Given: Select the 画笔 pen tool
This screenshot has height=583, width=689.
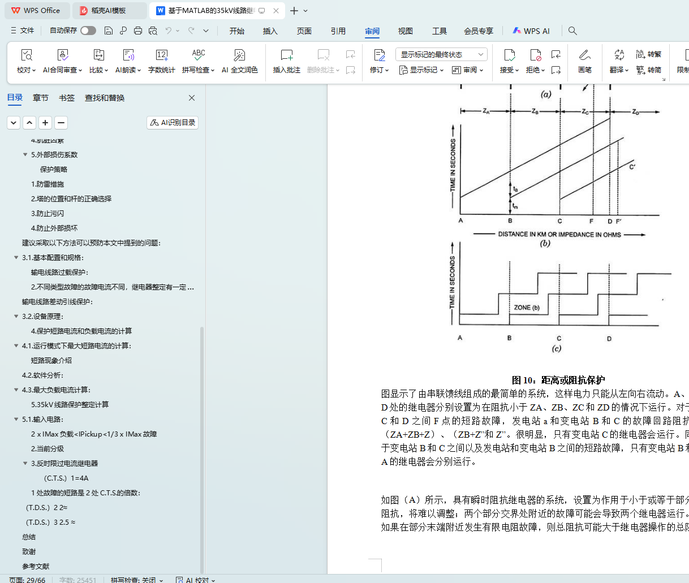Looking at the screenshot, I should click(584, 55).
